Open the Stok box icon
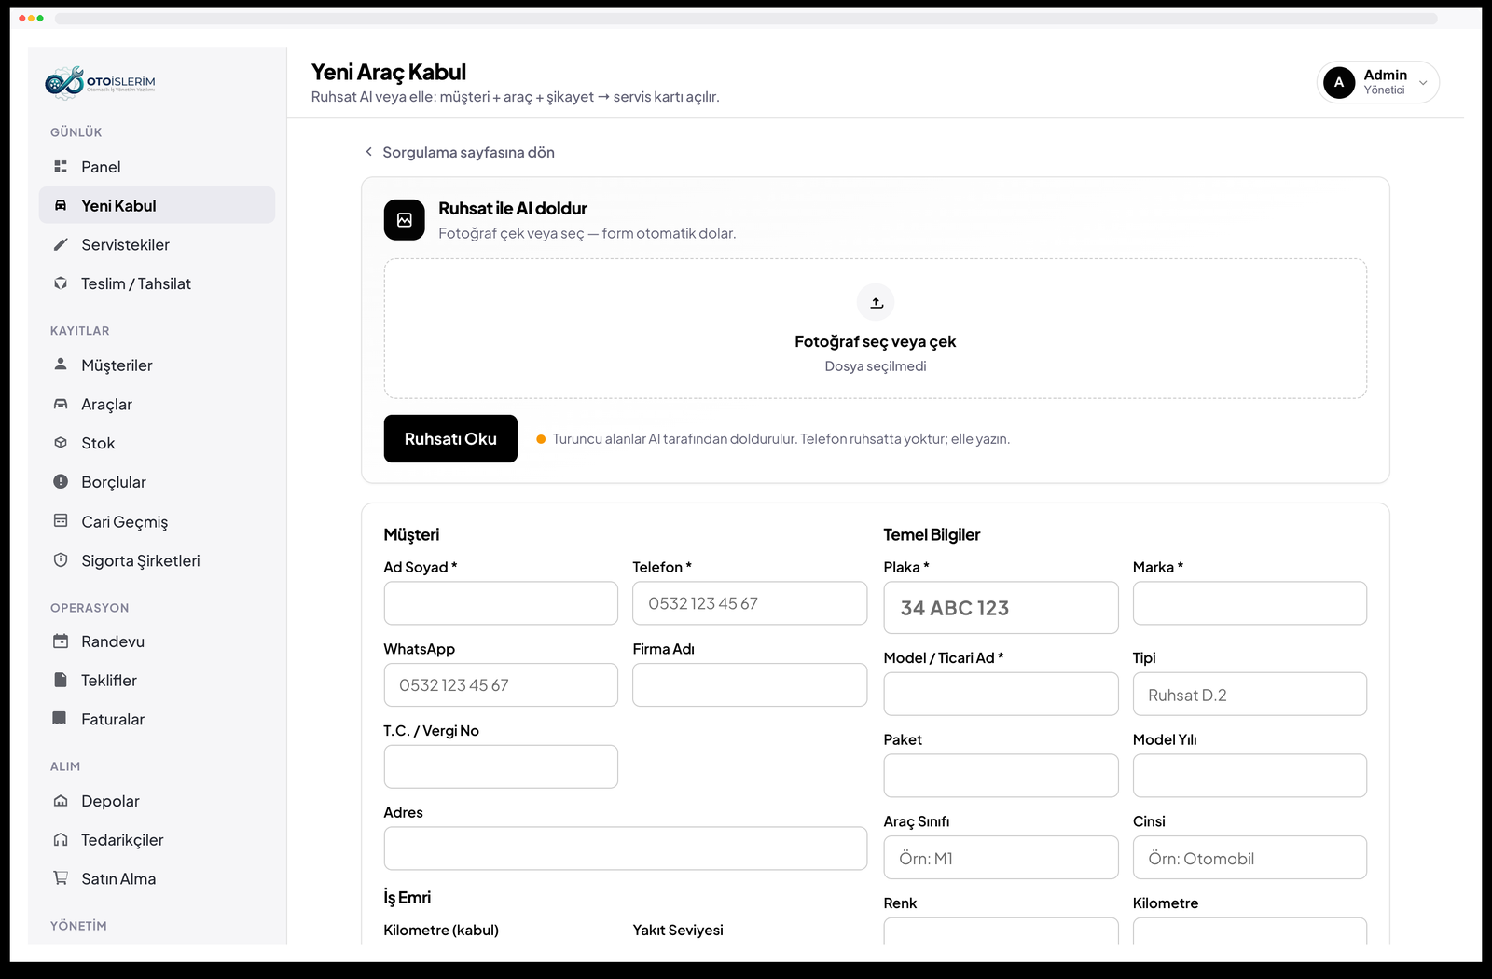Image resolution: width=1492 pixels, height=979 pixels. (x=61, y=443)
